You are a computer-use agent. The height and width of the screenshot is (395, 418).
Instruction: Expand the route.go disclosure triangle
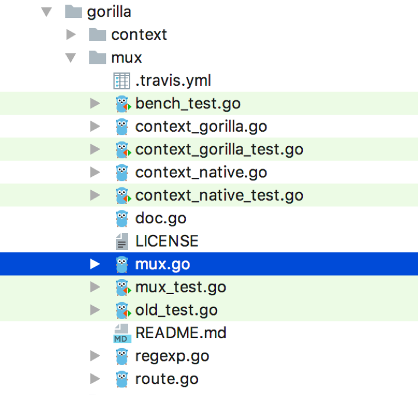pos(95,379)
